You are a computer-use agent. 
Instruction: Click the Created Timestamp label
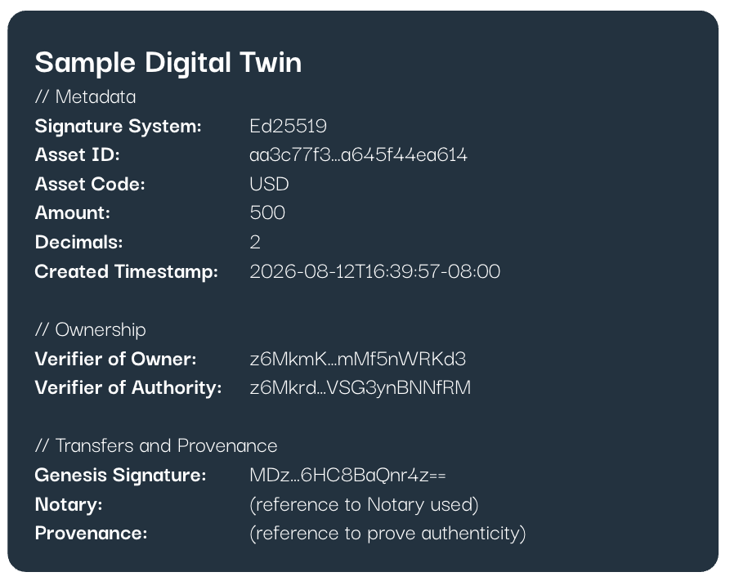(x=127, y=272)
